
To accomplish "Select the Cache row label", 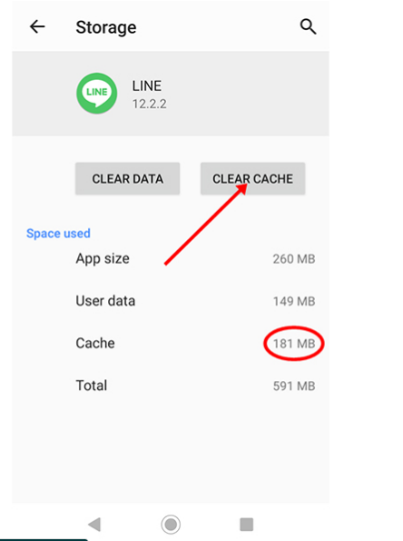I will pyautogui.click(x=95, y=344).
